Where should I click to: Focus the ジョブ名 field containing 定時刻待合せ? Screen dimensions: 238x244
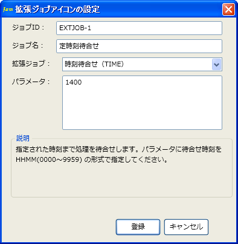click(139, 47)
